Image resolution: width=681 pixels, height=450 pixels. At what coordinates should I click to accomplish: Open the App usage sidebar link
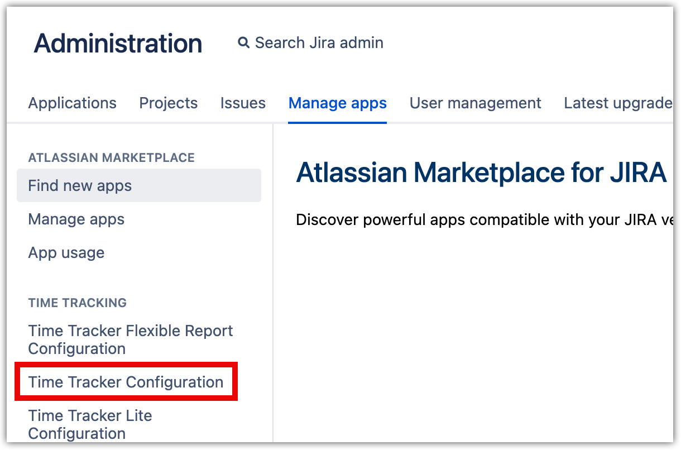point(66,253)
